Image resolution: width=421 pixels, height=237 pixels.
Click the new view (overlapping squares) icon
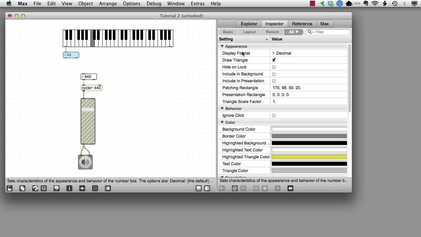click(x=22, y=188)
